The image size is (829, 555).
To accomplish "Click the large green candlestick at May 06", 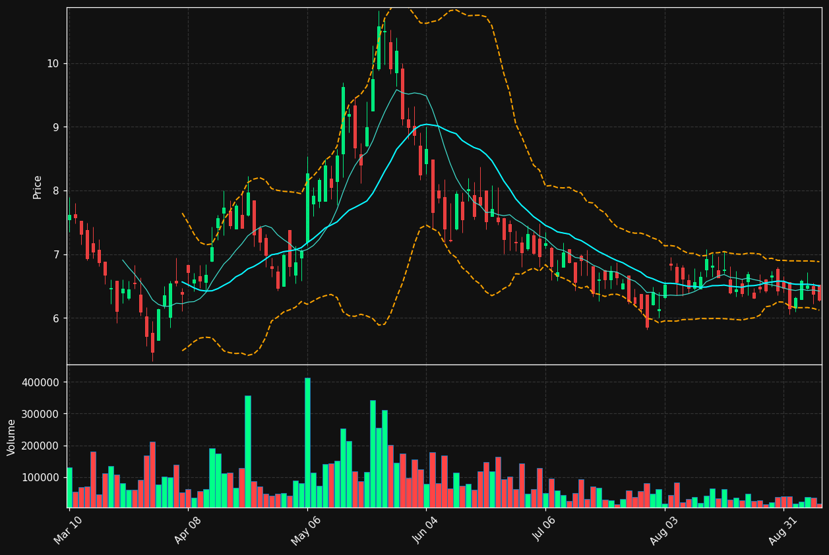I will click(307, 208).
